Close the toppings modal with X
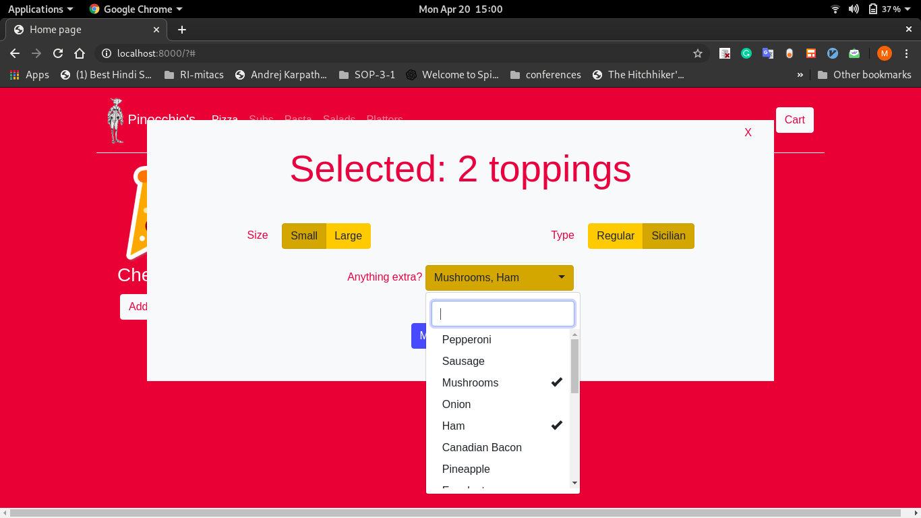 [748, 133]
